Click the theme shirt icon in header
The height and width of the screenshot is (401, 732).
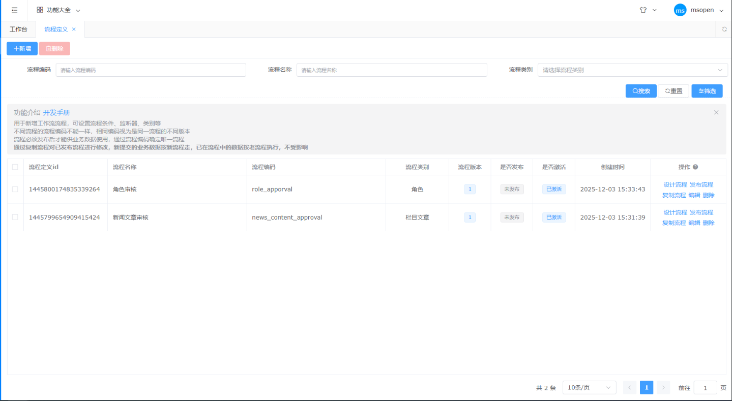click(643, 10)
